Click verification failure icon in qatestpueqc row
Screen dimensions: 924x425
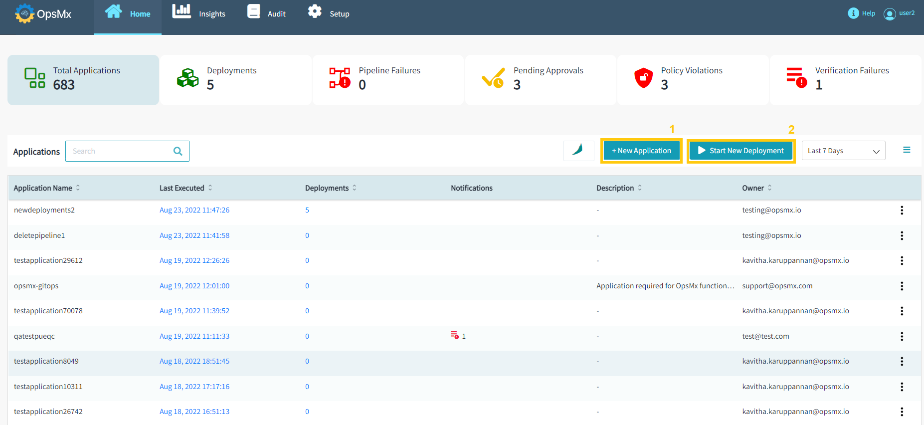pos(454,336)
